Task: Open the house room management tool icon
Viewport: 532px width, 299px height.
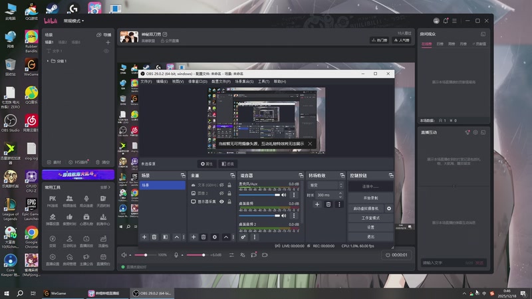Action: pyautogui.click(x=69, y=259)
